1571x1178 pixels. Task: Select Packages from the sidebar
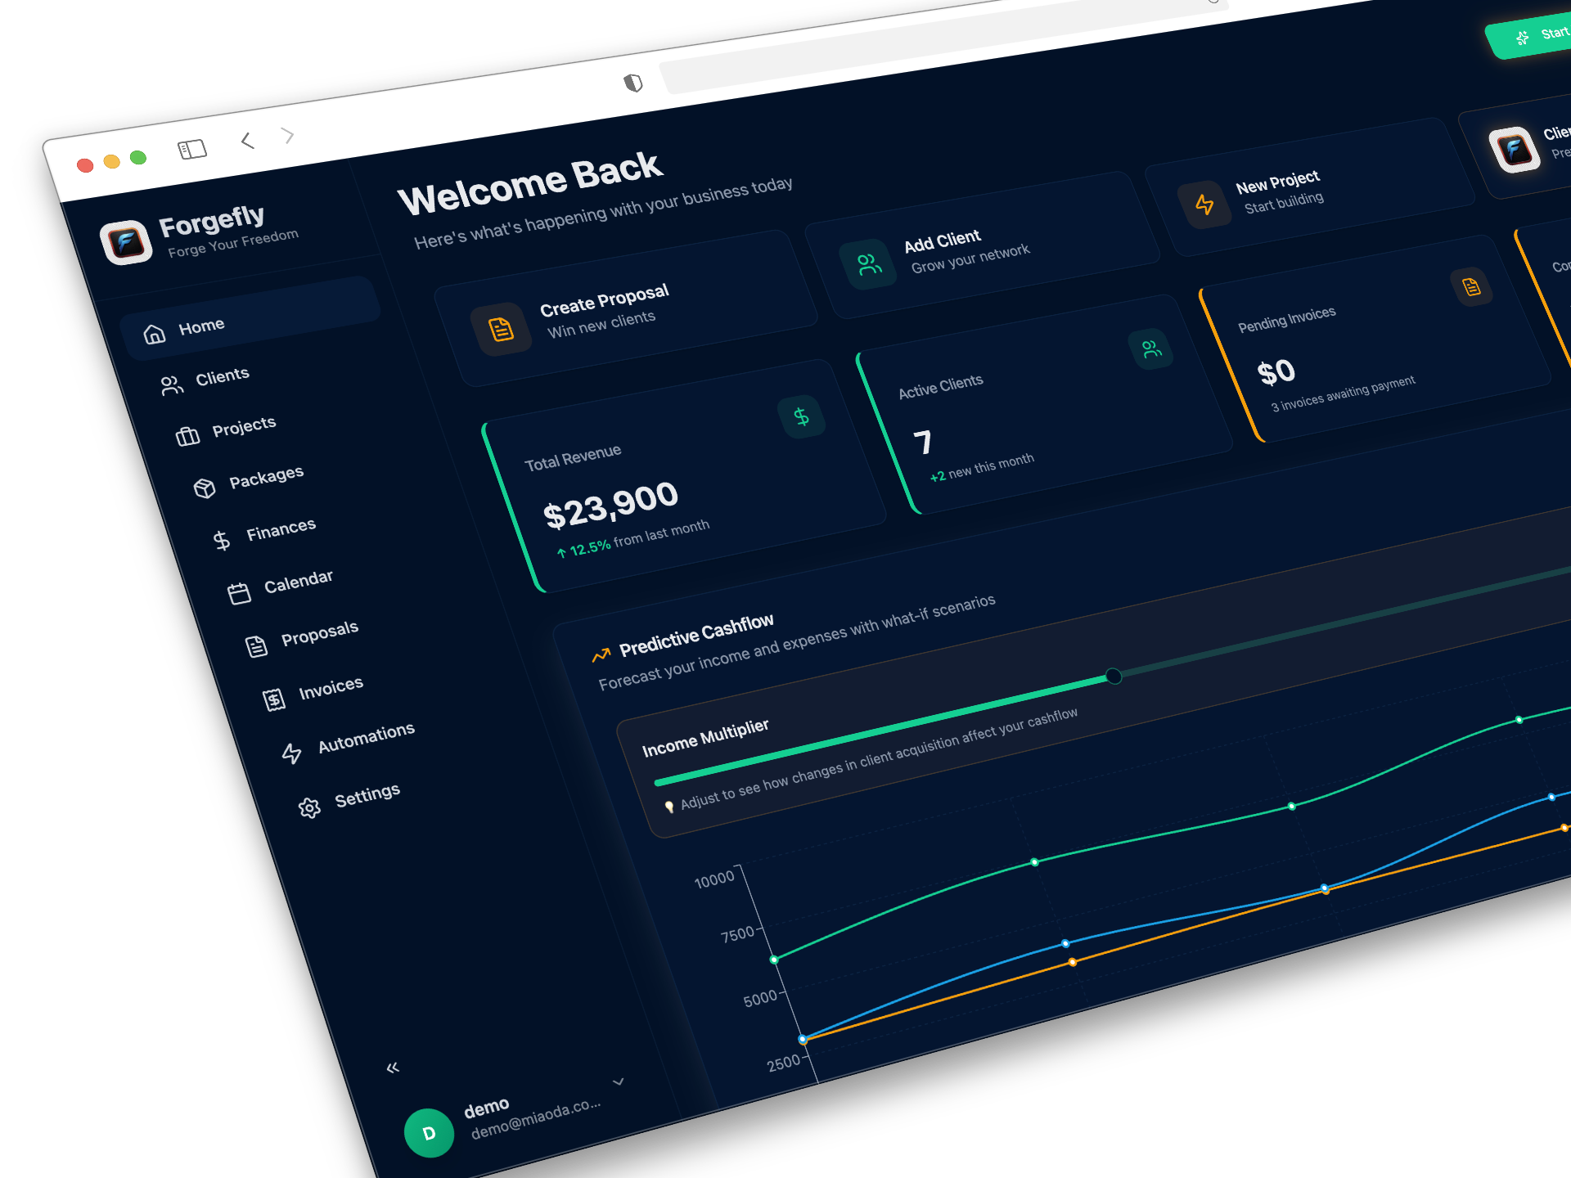pyautogui.click(x=266, y=477)
